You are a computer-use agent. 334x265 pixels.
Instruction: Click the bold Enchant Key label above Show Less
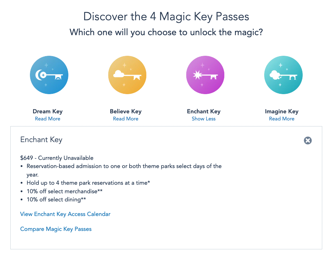204,112
